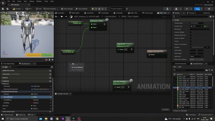
Task: Toggle Instance Editable checkbox
Action: click(x=190, y=32)
